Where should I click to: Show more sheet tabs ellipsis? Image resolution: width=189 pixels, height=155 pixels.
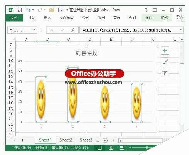97,140
